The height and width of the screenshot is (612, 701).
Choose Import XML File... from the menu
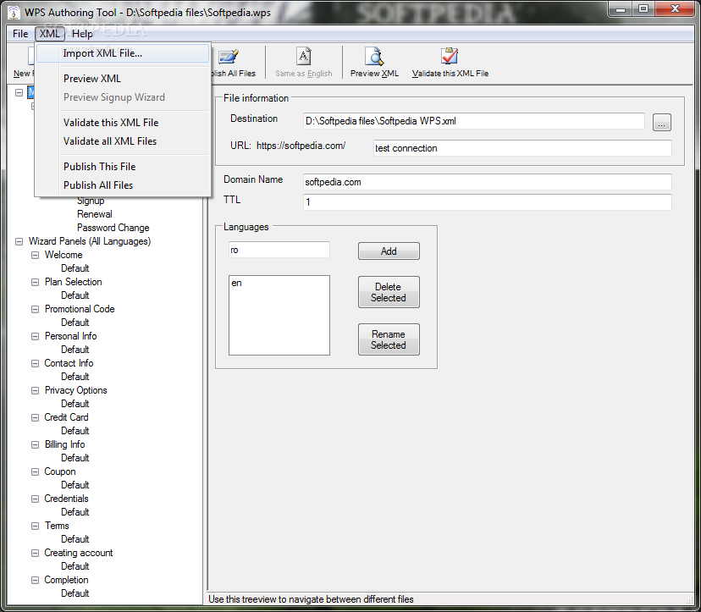point(123,53)
